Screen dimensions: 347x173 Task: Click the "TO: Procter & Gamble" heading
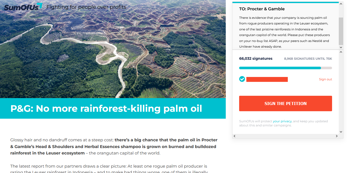click(x=262, y=9)
